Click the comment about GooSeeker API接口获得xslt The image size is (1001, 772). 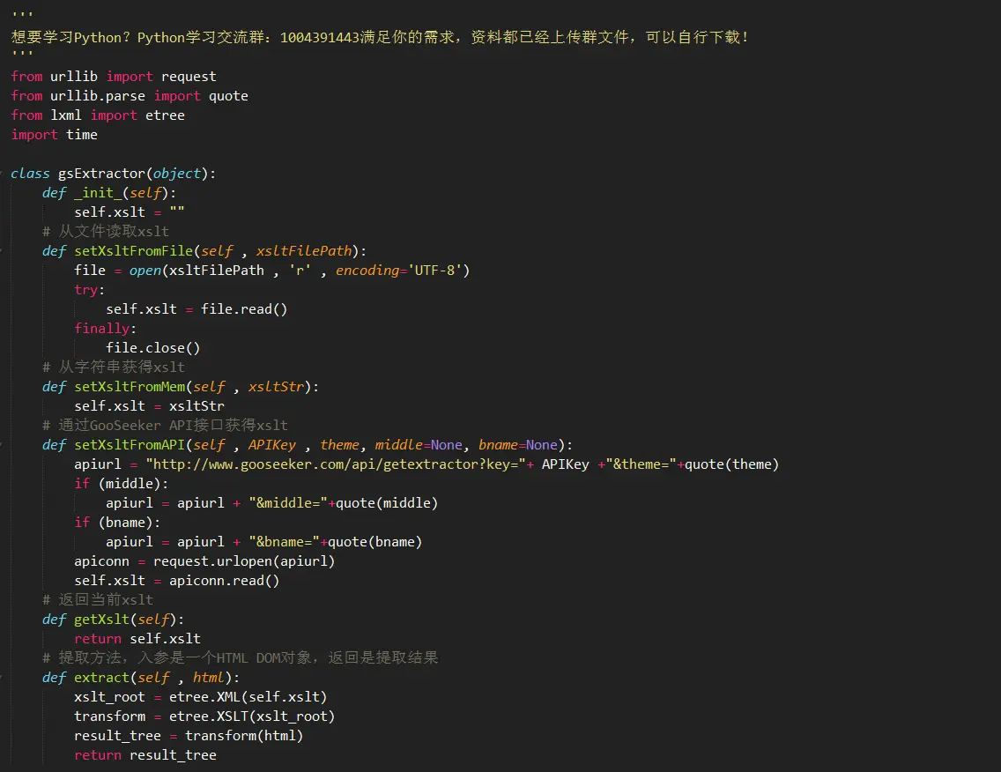166,426
